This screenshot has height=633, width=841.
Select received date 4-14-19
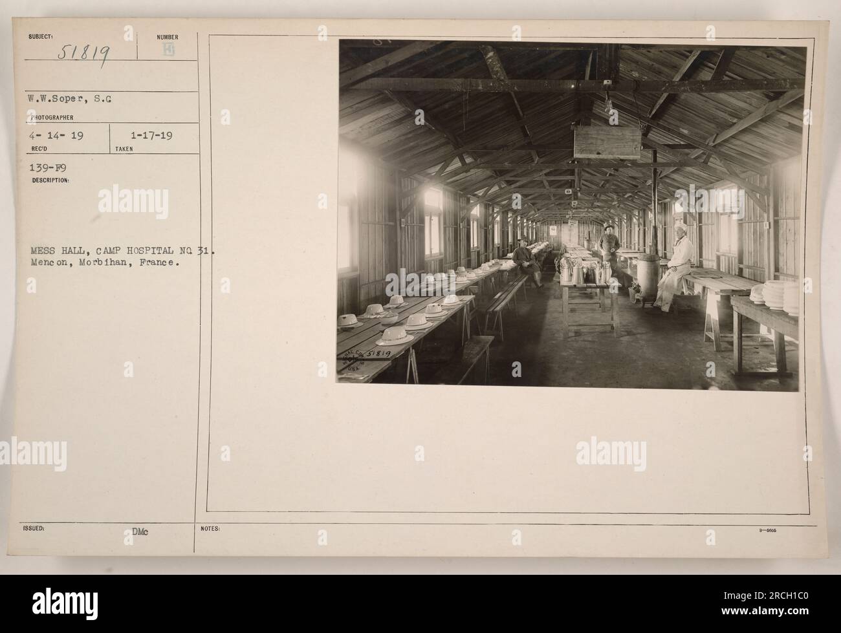coord(56,136)
